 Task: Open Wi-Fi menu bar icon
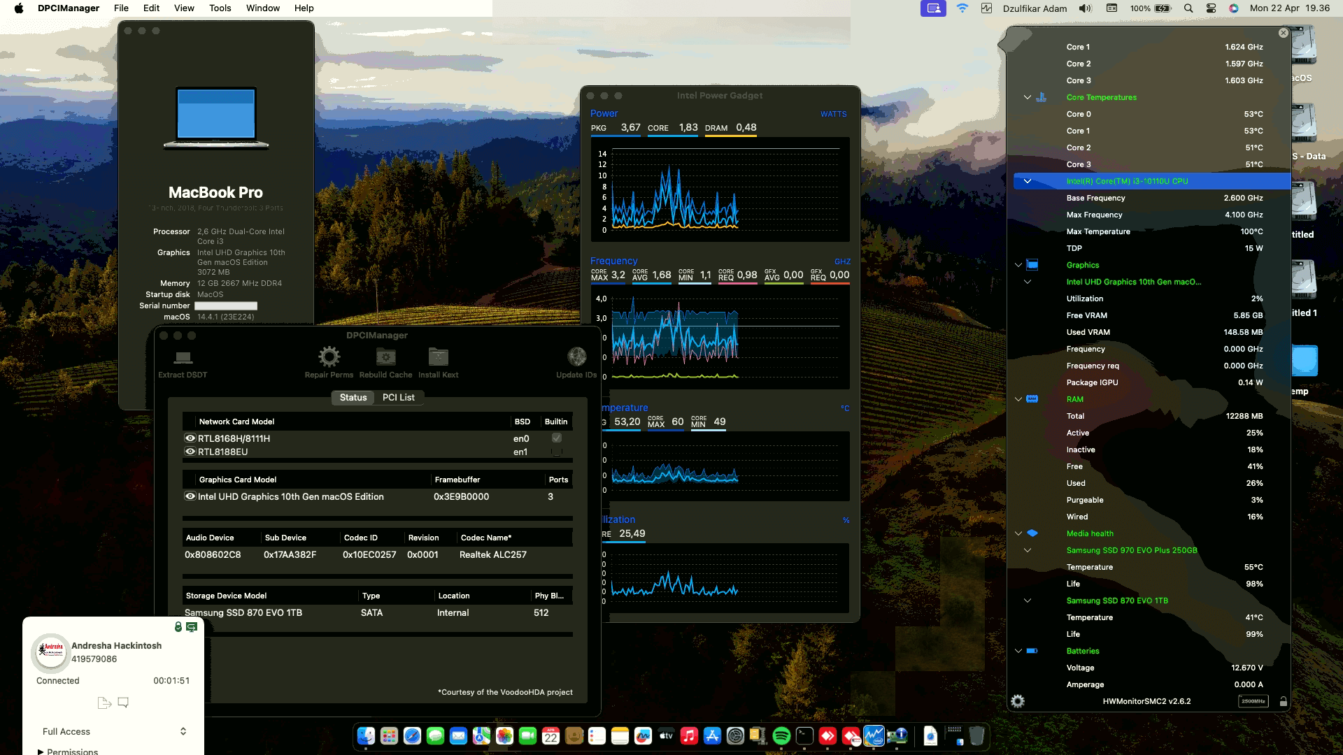tap(962, 8)
